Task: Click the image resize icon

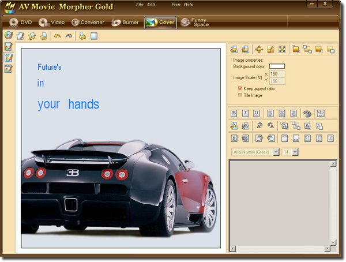Action: point(270,49)
